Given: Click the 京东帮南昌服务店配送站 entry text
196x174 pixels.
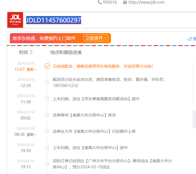Looking at the screenshot, I should [96, 99].
